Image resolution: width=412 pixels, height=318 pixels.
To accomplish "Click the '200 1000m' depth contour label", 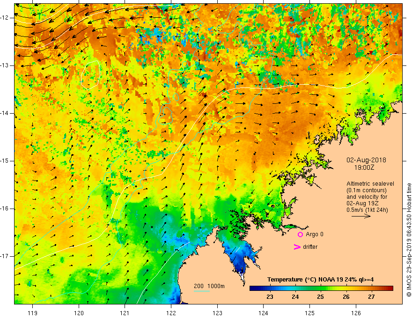I will coord(209,286).
